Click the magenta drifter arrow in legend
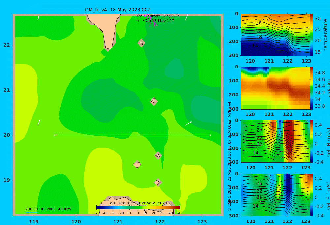 (x=146, y=16)
